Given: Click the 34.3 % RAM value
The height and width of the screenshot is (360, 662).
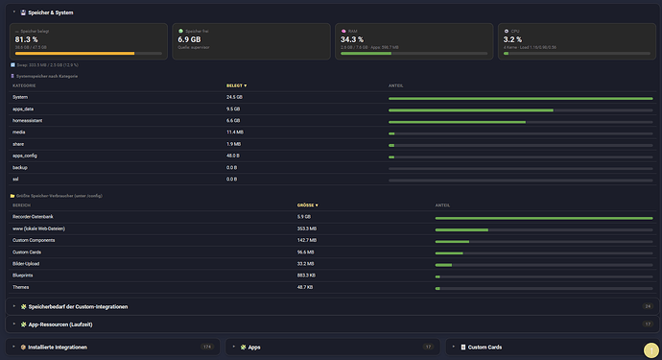Looking at the screenshot, I should point(352,39).
